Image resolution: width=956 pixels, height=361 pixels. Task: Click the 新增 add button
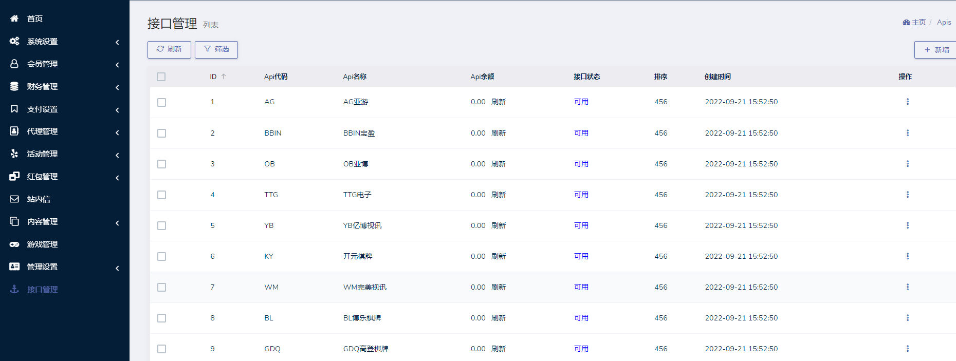click(936, 50)
